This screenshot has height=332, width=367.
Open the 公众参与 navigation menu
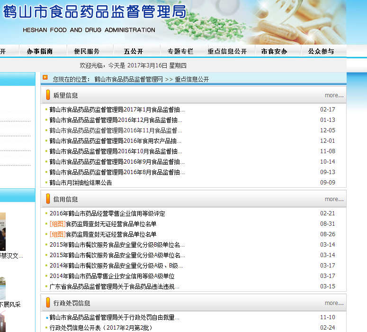321,52
